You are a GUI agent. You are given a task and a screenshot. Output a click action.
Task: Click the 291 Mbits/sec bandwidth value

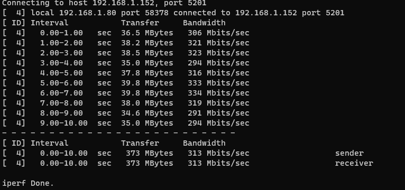pyautogui.click(x=218, y=113)
